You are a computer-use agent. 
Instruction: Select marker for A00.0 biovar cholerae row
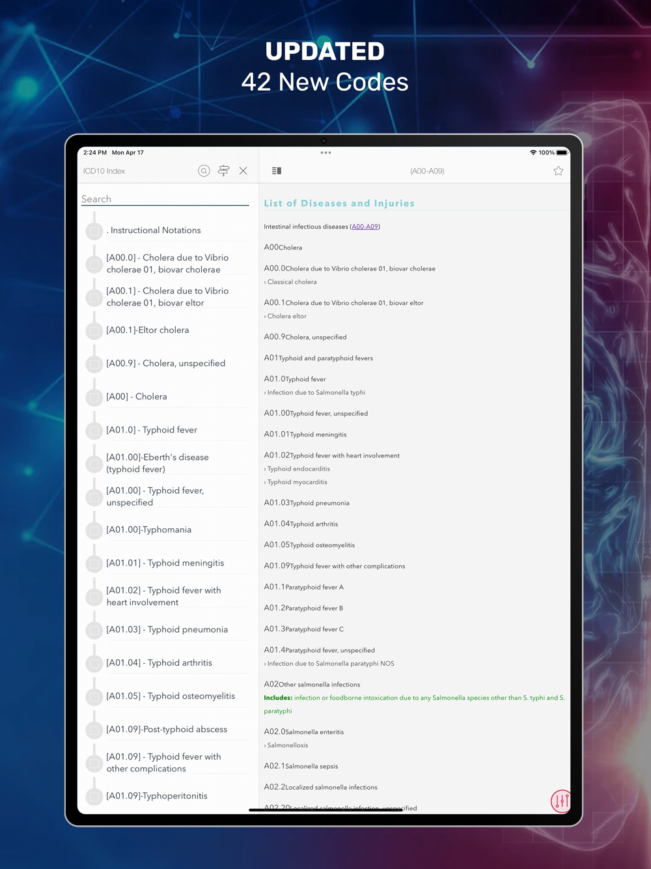94,264
